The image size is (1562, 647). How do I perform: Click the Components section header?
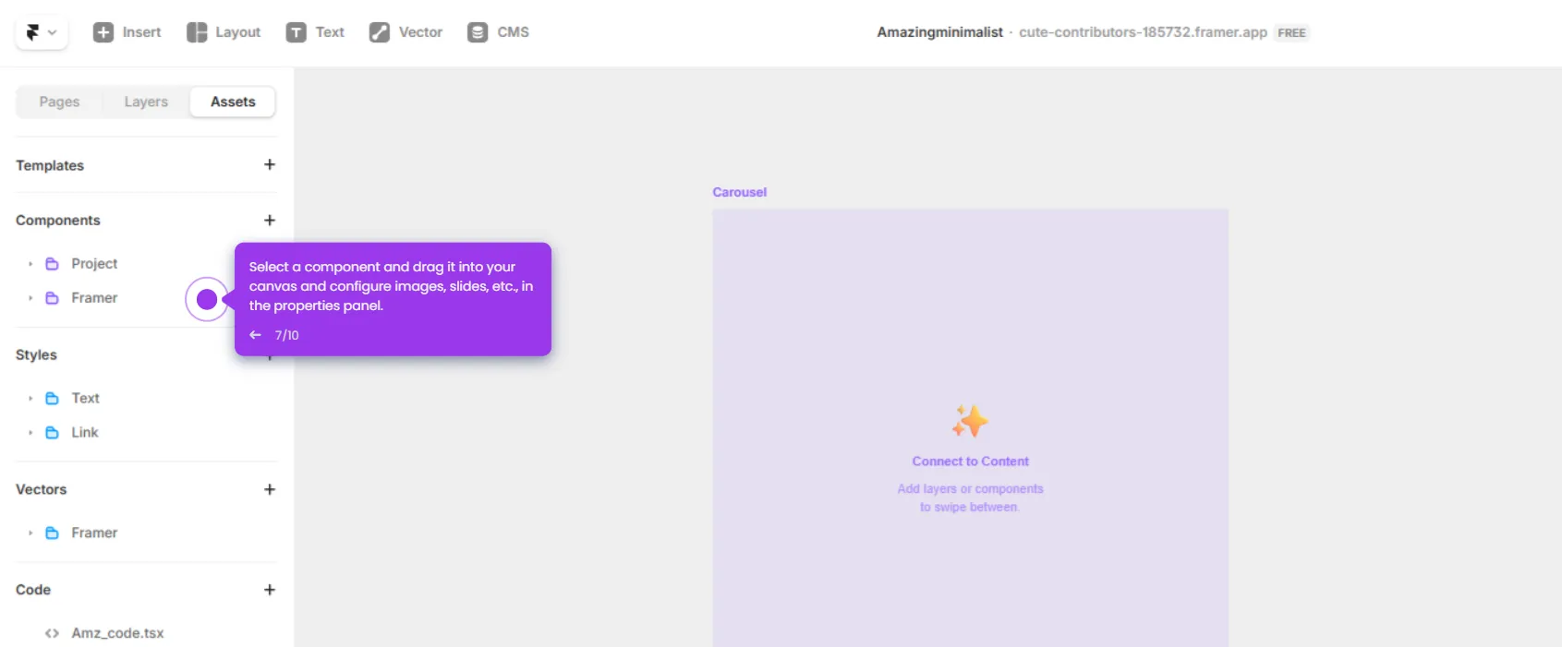[x=58, y=221]
